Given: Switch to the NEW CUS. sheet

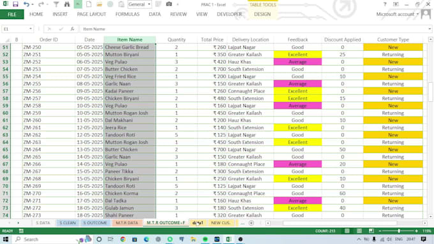Looking at the screenshot, I should 221,223.
